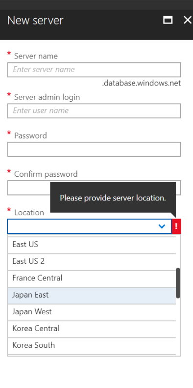Focus the Server admin login field

click(94, 111)
